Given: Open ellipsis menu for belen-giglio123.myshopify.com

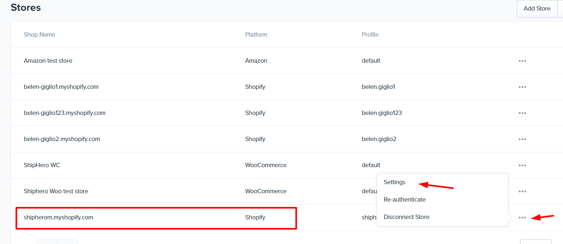Looking at the screenshot, I should (522, 113).
